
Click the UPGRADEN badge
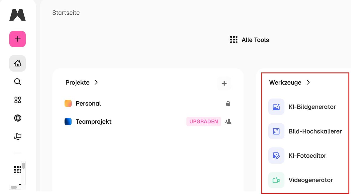tap(204, 122)
